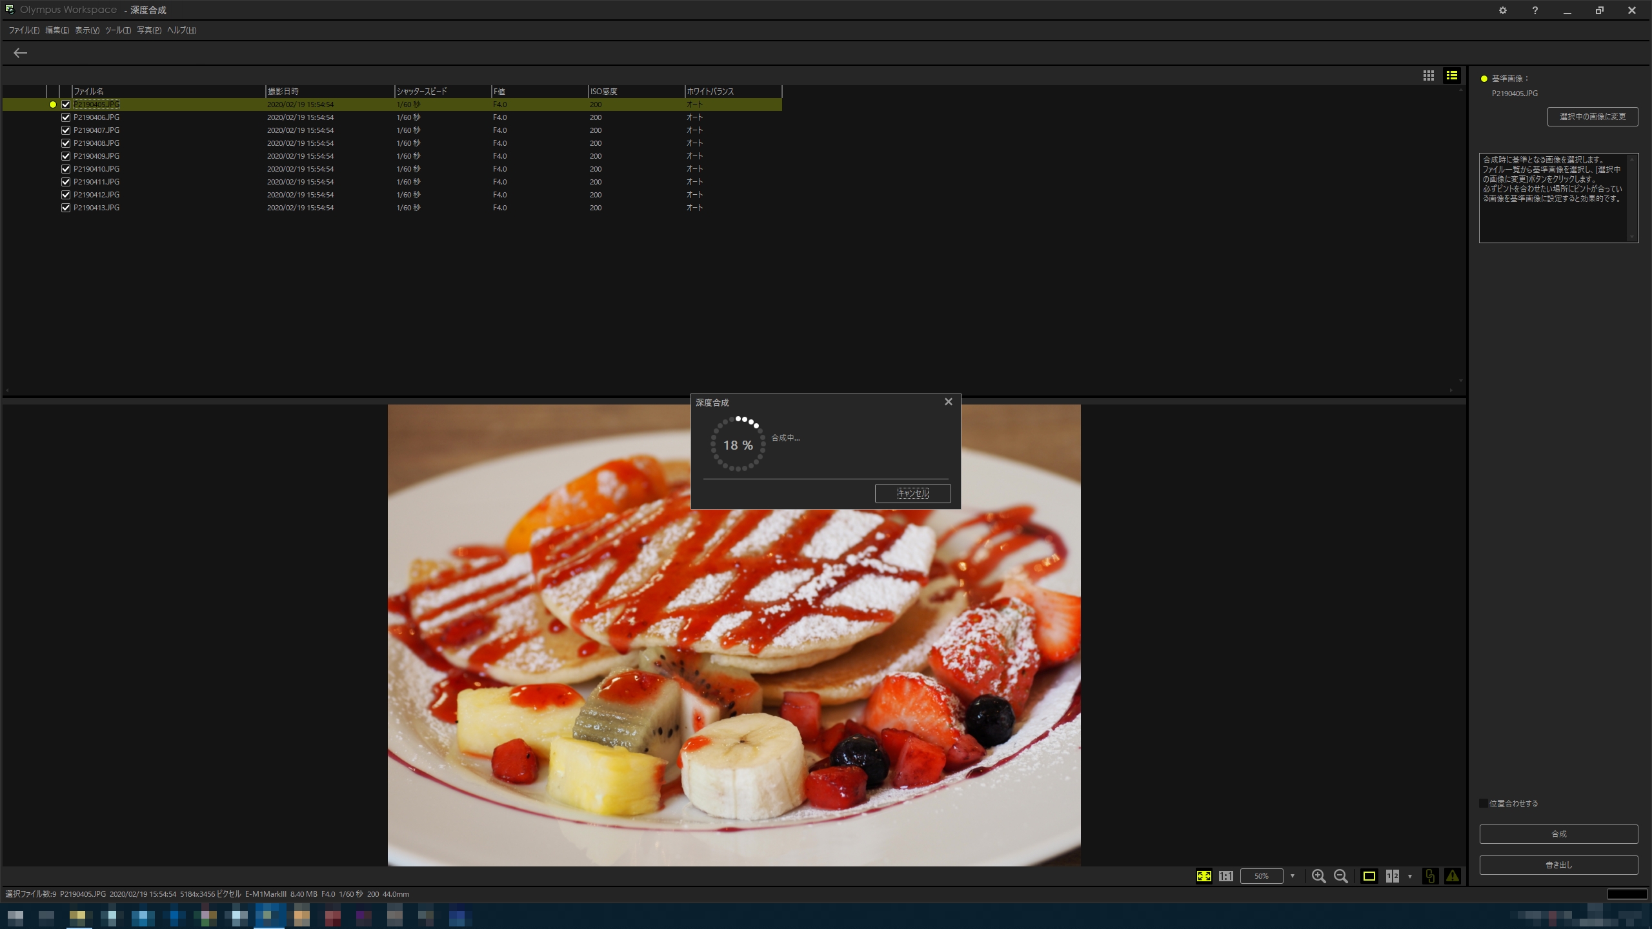Sort by F値 column header
Image resolution: width=1652 pixels, height=929 pixels.
[x=539, y=92]
